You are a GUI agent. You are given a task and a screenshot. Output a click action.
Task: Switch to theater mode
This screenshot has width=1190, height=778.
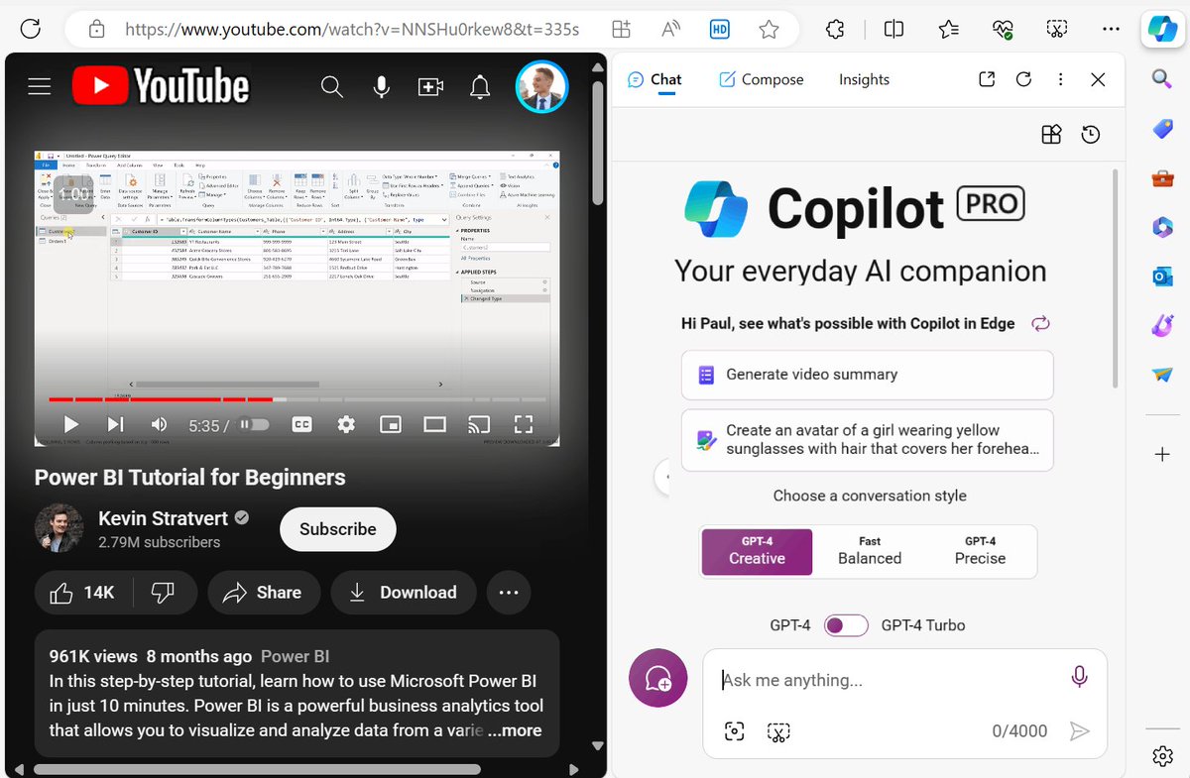pos(435,424)
